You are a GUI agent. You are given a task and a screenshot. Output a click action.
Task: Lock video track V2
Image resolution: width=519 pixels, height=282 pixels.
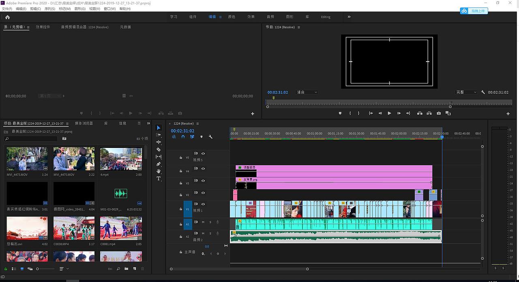181,195
